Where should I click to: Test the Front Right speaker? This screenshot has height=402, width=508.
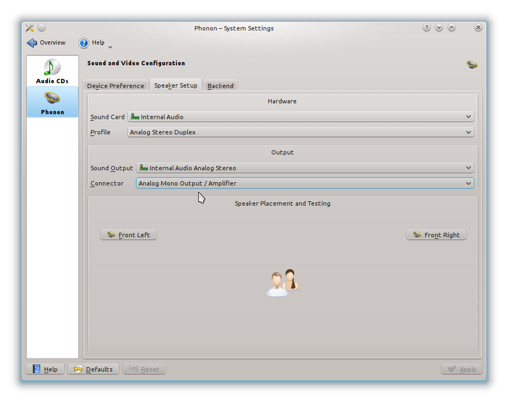click(436, 235)
